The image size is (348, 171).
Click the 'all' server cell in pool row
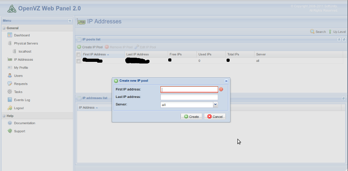coord(258,61)
